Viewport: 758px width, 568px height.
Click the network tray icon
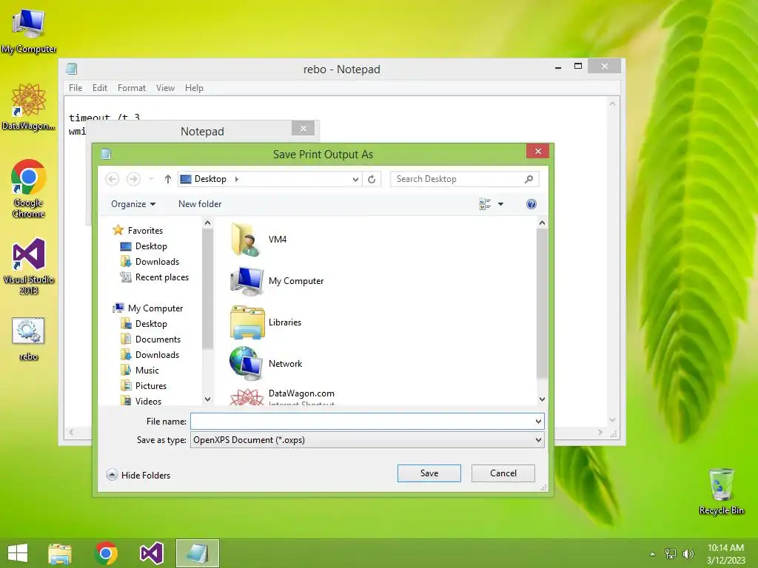pos(671,554)
